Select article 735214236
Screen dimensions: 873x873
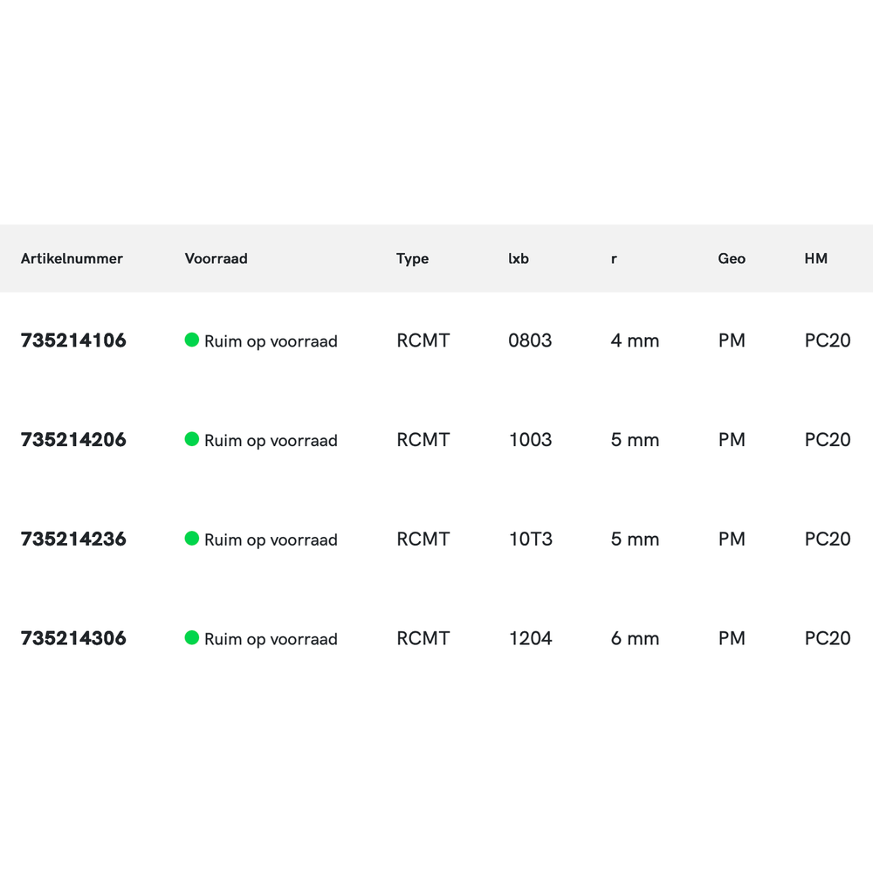(73, 540)
